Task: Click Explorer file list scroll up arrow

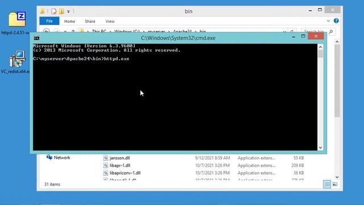Action: tap(337, 42)
